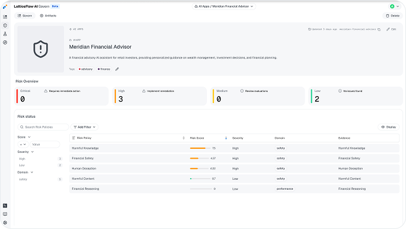The image size is (406, 229).
Task: Open the risk shield sidebar icon
Action: coord(5,25)
